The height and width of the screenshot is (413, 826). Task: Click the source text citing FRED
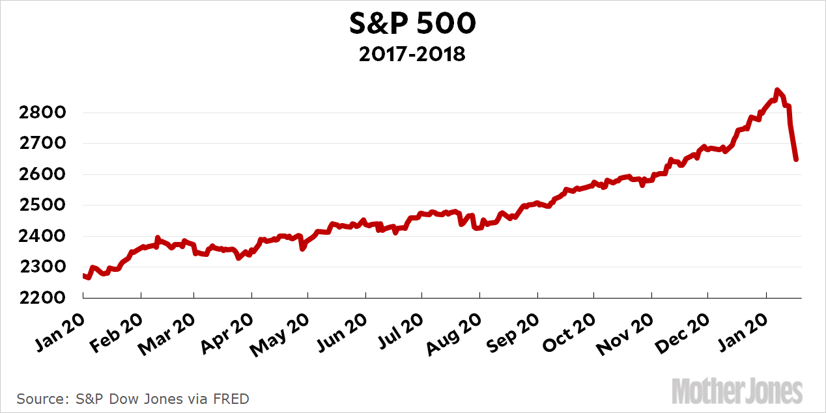point(133,398)
